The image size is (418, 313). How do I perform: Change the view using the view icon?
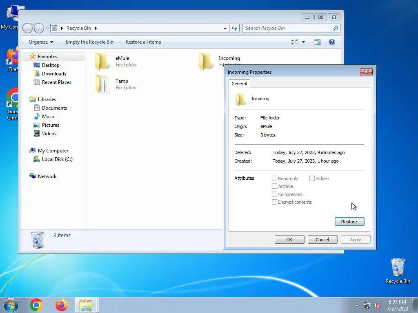coord(295,42)
